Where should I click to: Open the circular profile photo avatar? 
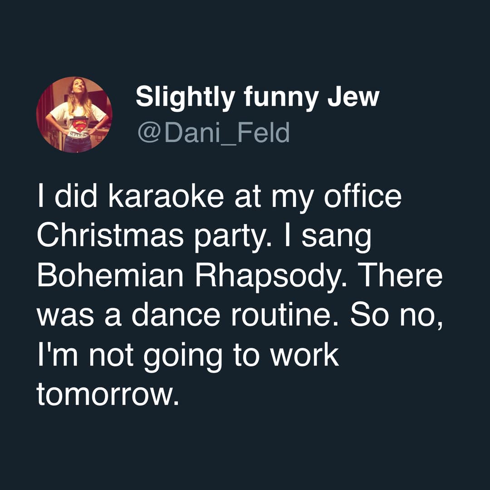click(74, 114)
